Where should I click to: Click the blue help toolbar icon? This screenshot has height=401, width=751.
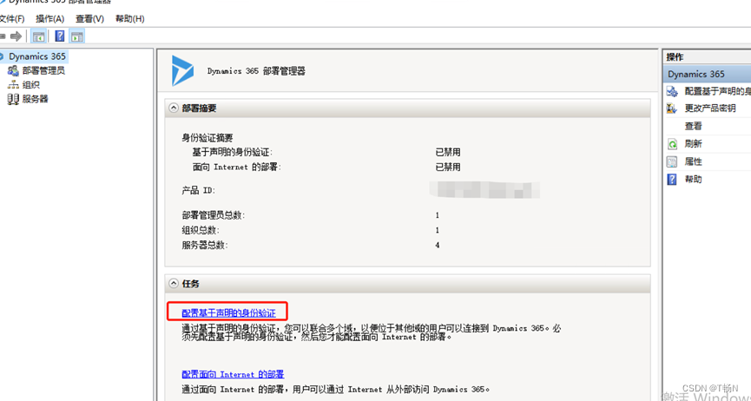point(60,36)
